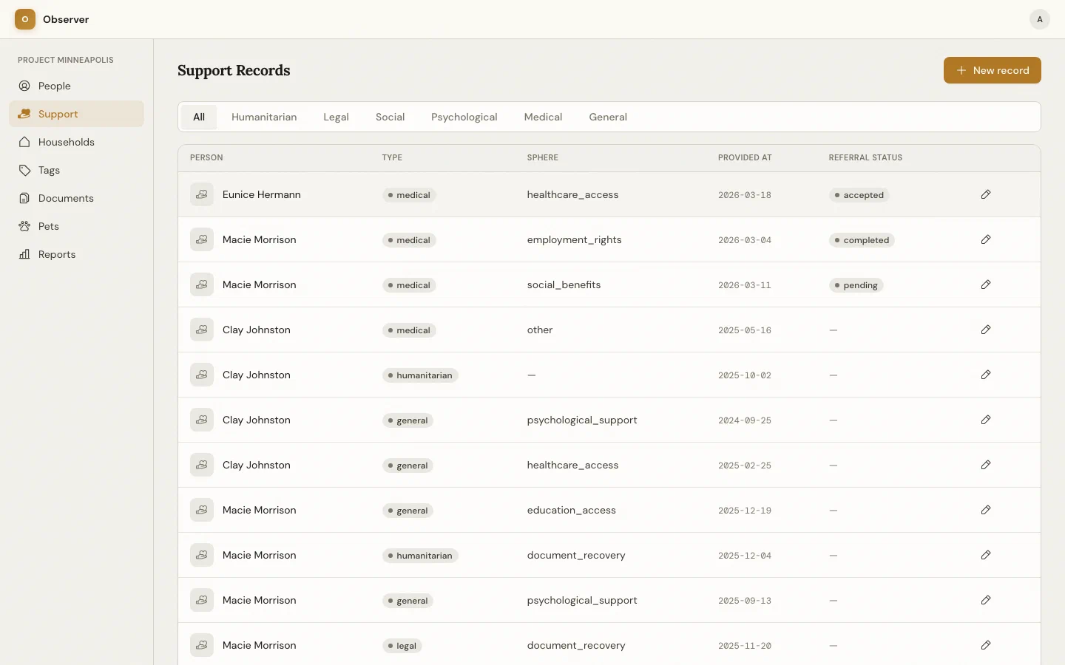Open the Reports sidebar item
1065x665 pixels.
point(55,254)
